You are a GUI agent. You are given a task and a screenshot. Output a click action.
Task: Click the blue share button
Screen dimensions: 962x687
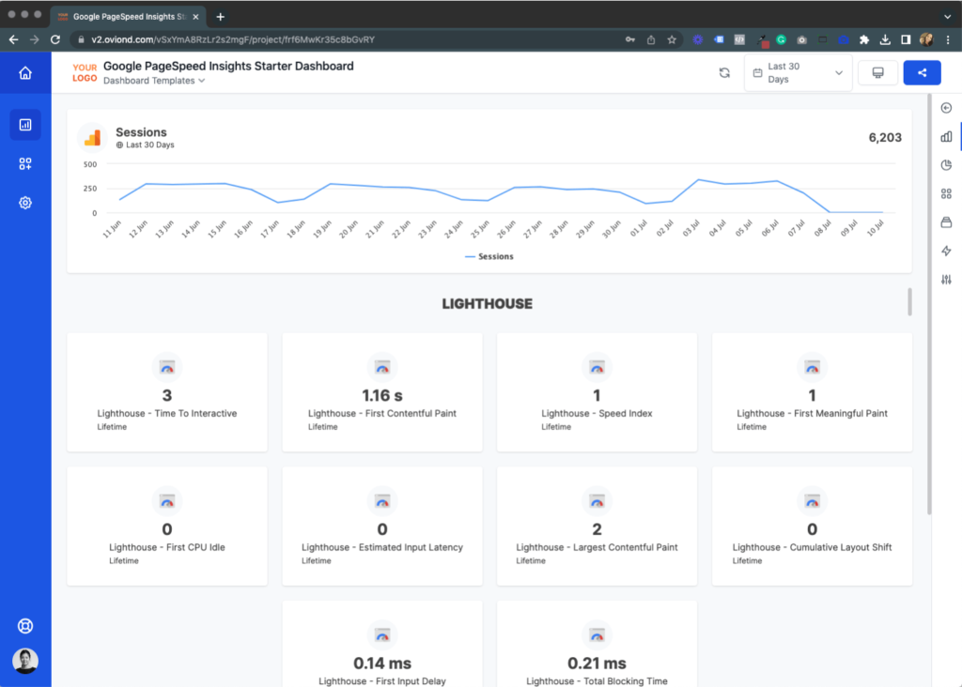[x=923, y=73]
